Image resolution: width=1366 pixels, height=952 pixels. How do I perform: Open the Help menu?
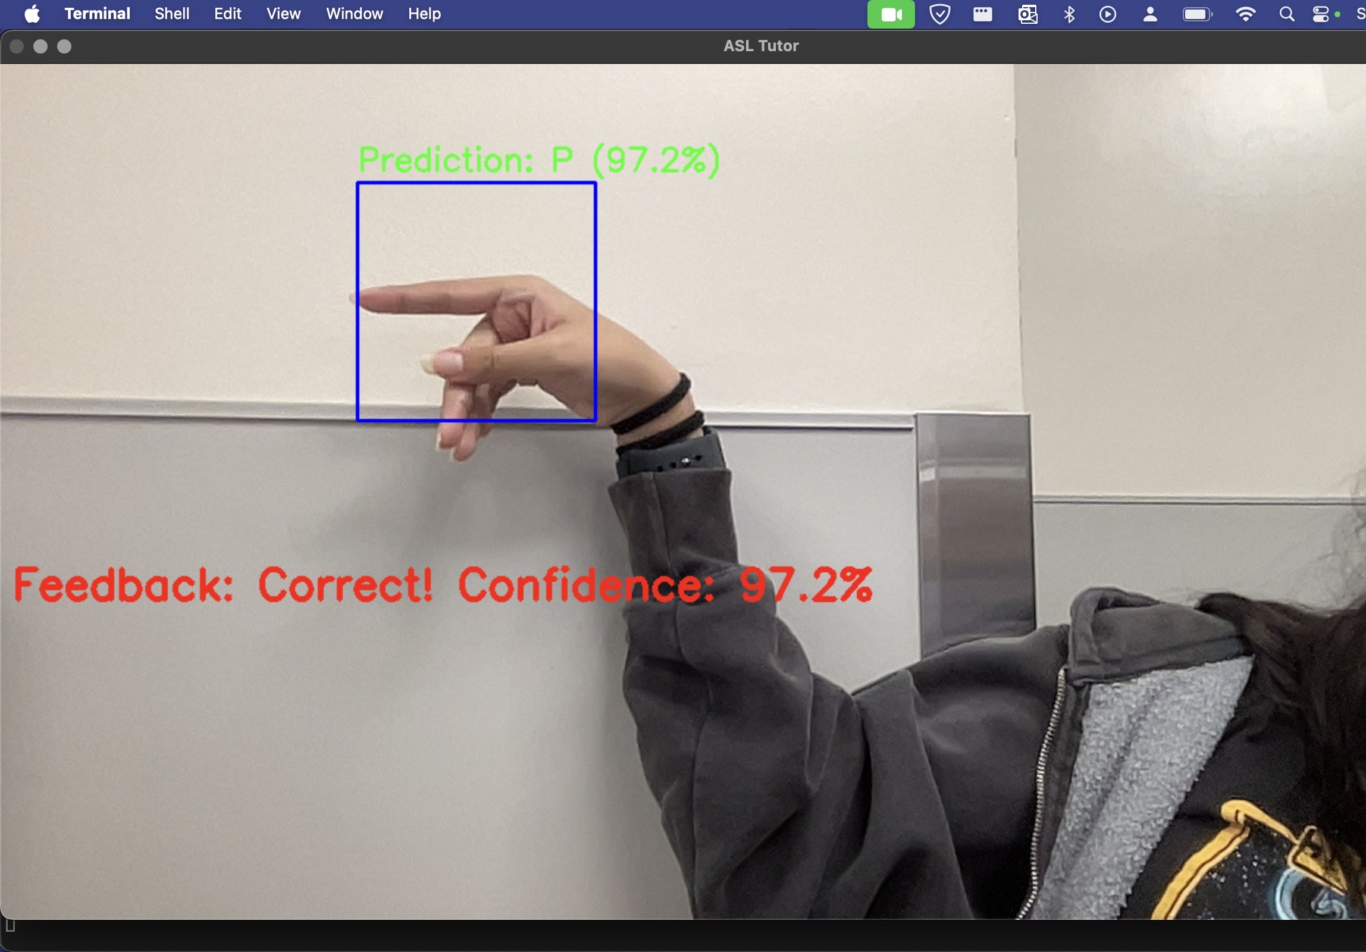tap(424, 14)
